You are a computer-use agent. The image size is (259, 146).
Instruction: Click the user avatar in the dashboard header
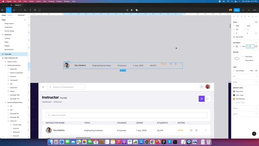coord(208,86)
